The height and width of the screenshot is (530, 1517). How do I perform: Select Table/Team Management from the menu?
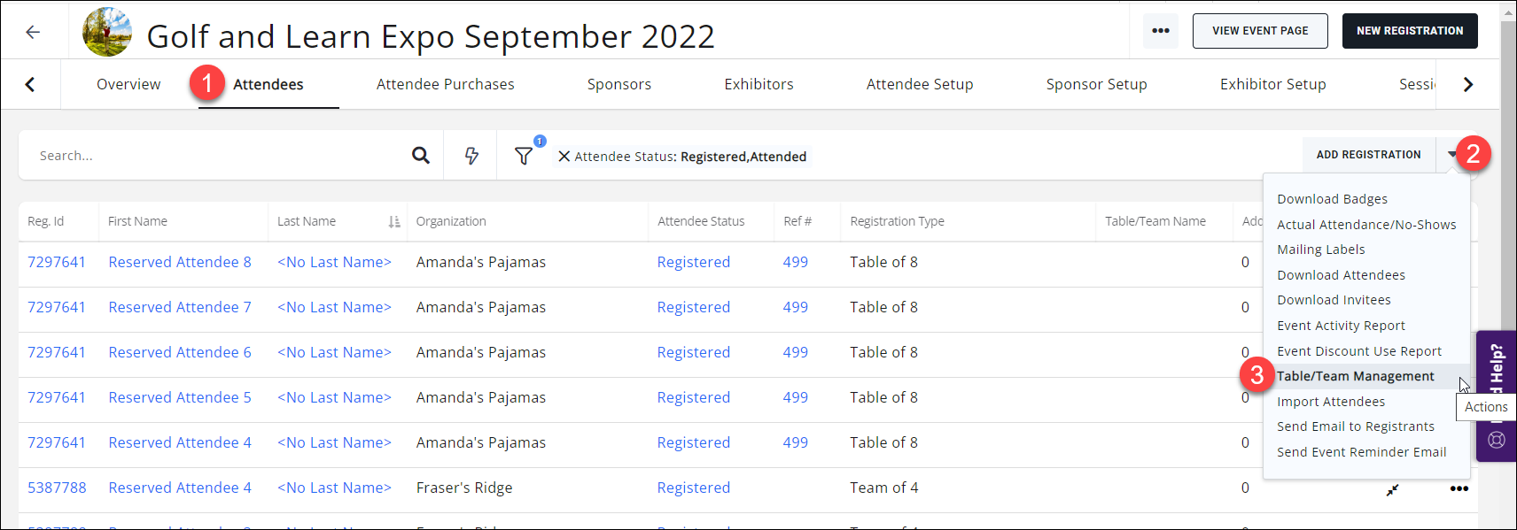1355,376
